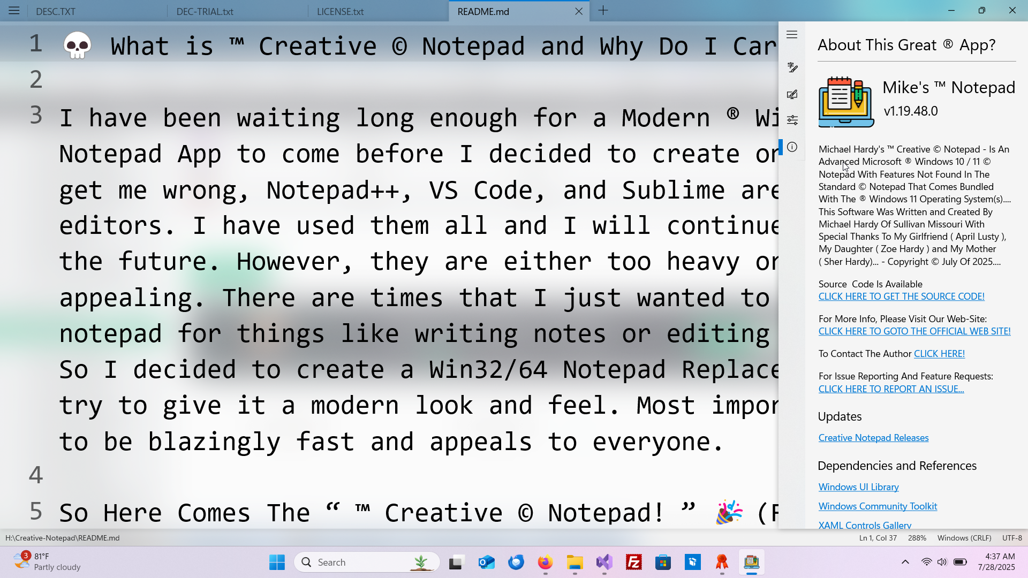Screen dimensions: 1028x578
Task: Switch to the LICENSE.txt tab
Action: point(378,11)
